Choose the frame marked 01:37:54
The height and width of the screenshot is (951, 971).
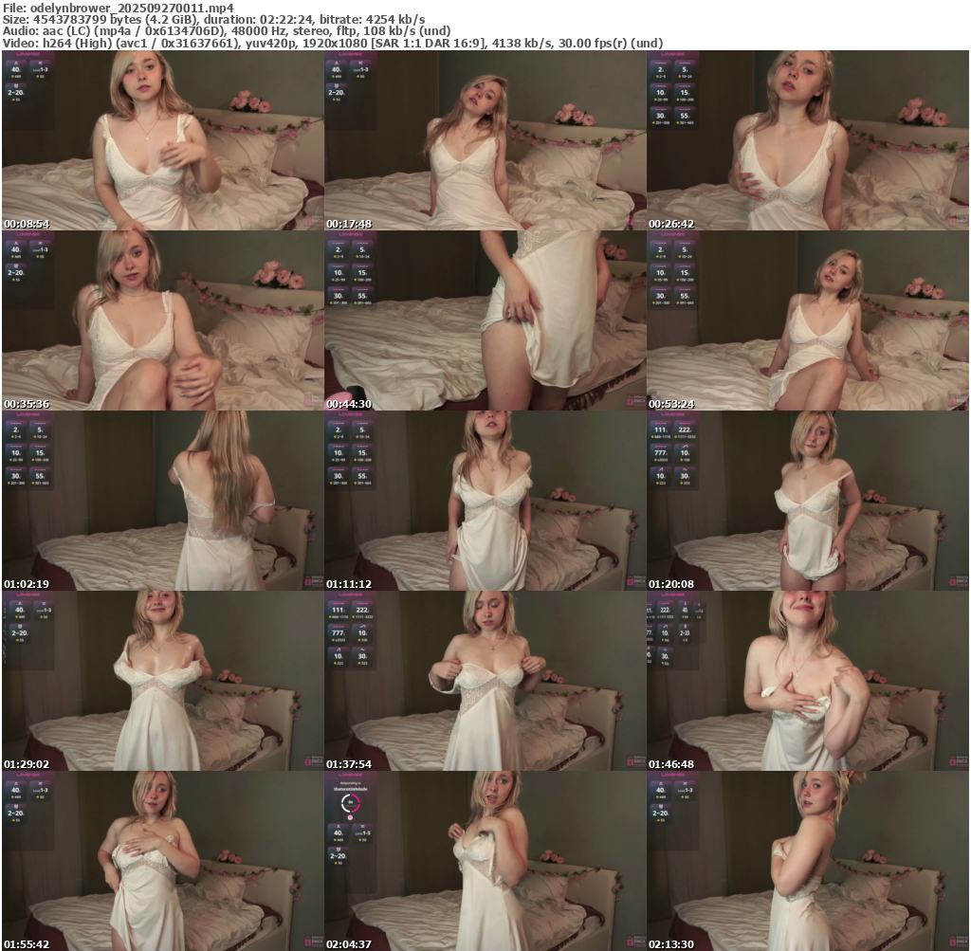click(x=485, y=681)
